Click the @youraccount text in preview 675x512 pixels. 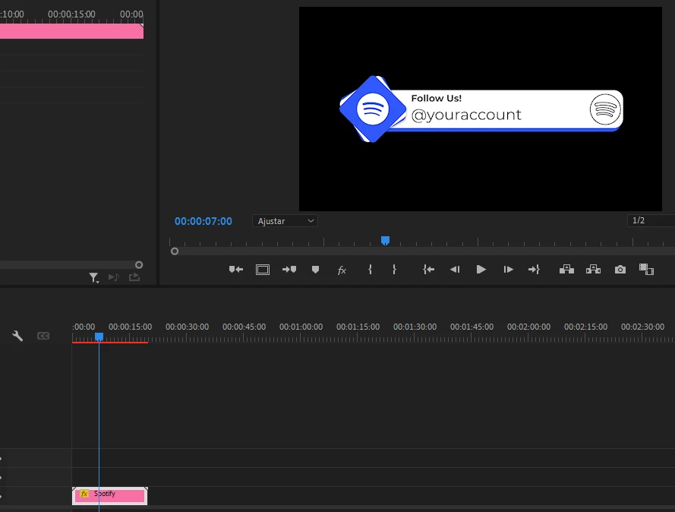pos(466,115)
